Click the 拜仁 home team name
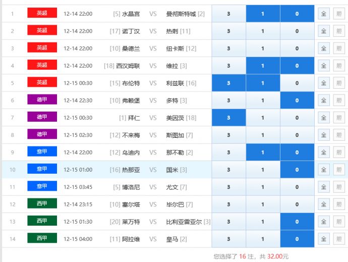Screen dimensions: 348x262 (134, 118)
